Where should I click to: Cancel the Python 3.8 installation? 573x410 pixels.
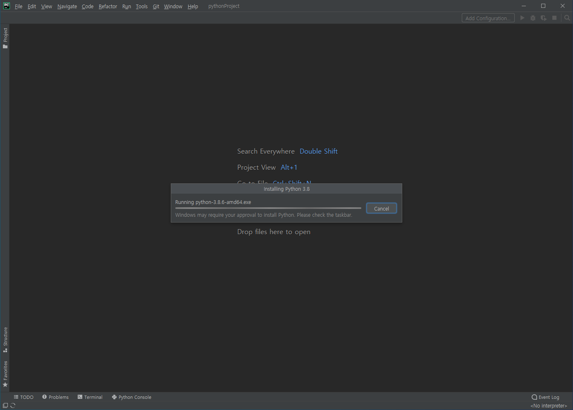pyautogui.click(x=382, y=209)
